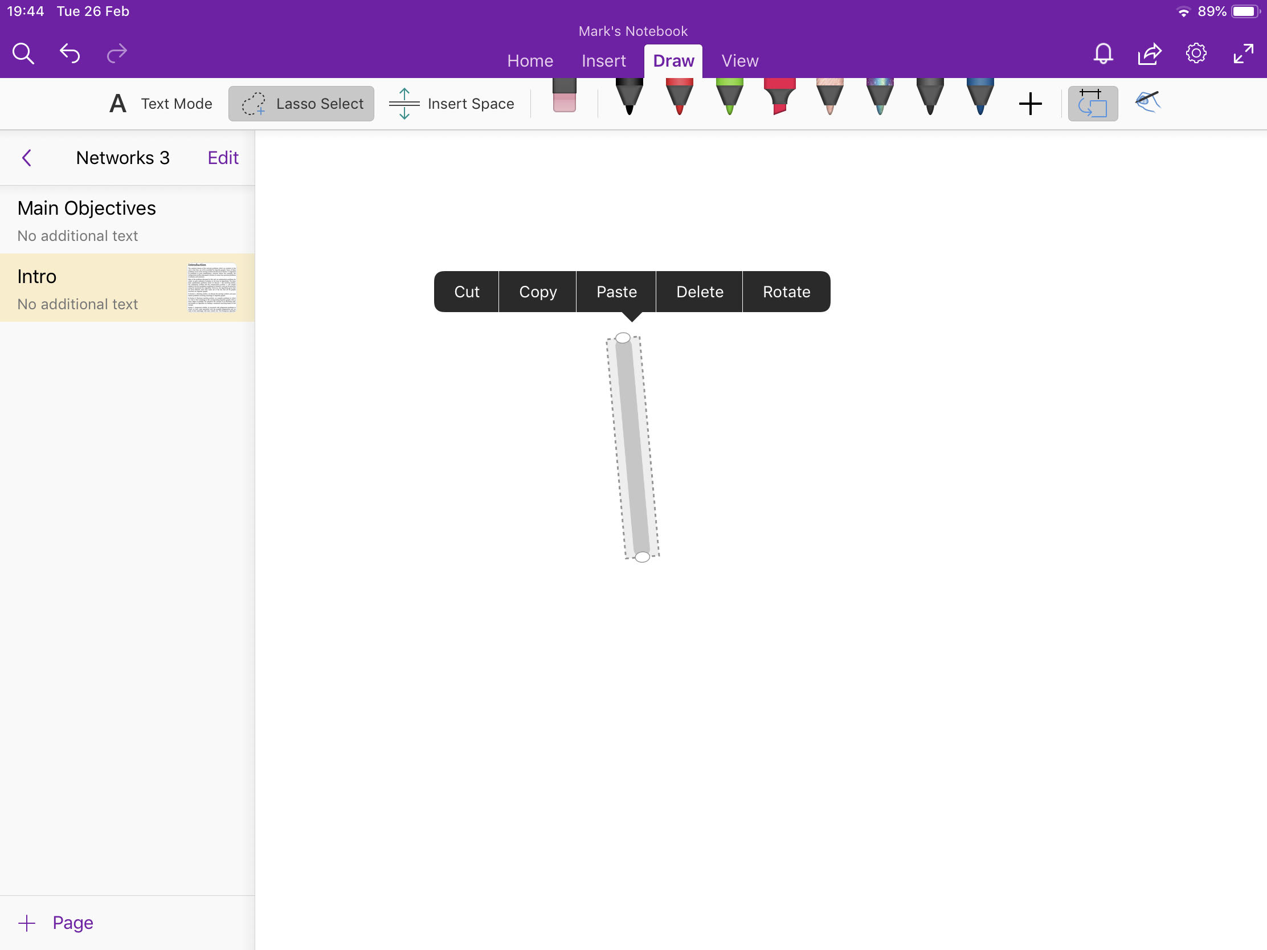Click the Intro page thumbnail
Viewport: 1267px width, 950px height.
pyautogui.click(x=211, y=288)
